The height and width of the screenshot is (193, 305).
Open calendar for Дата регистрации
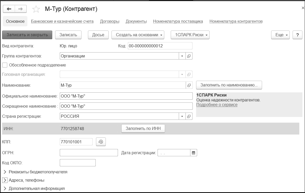click(x=193, y=153)
